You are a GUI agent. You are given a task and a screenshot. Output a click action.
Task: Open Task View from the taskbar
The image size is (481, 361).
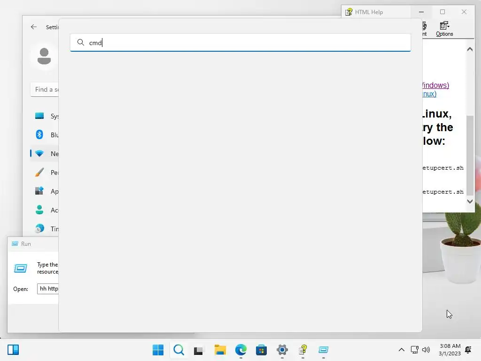(199, 350)
